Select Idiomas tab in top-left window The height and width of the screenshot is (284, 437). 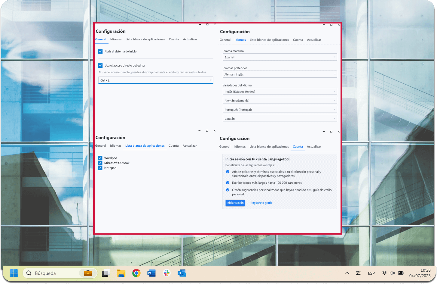click(116, 39)
